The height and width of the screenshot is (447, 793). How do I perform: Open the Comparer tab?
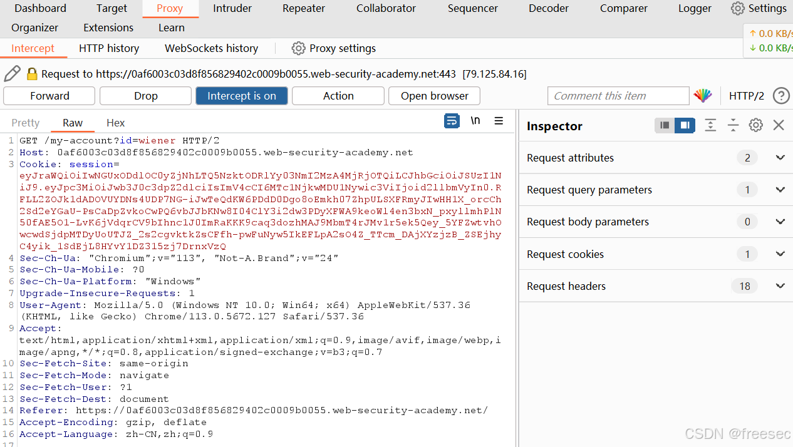click(x=624, y=8)
